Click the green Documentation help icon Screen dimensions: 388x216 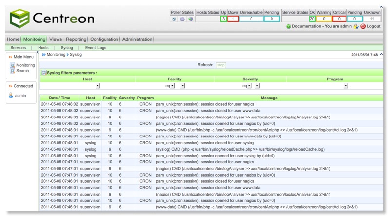click(288, 26)
